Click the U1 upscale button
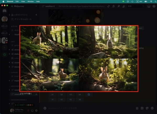Image resolution: width=157 pixels, height=114 pixels. (53, 95)
